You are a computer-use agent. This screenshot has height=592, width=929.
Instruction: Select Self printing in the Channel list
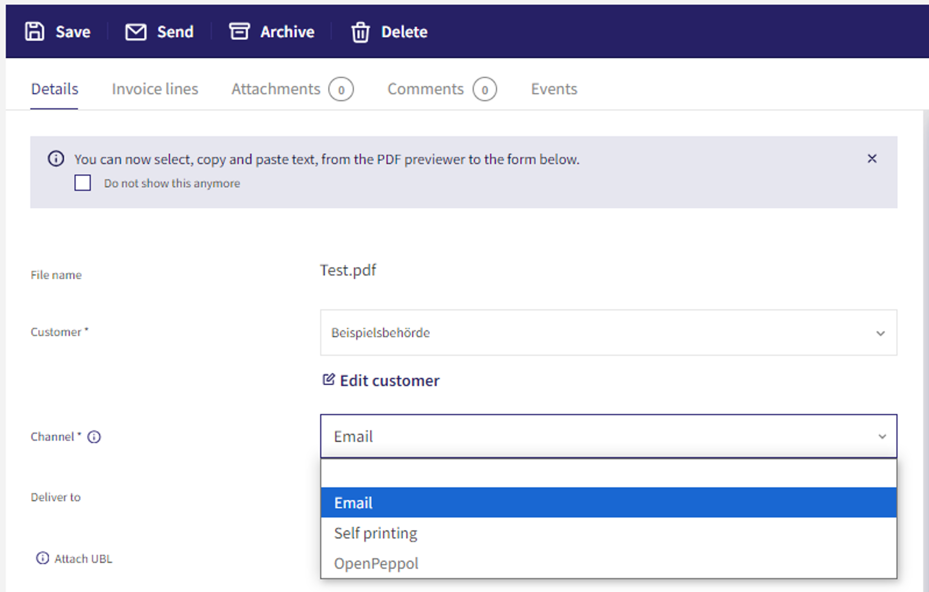coord(608,533)
